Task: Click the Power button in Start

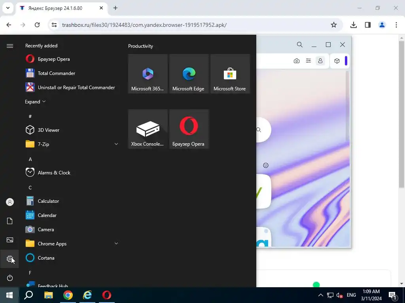Action: tap(9, 278)
